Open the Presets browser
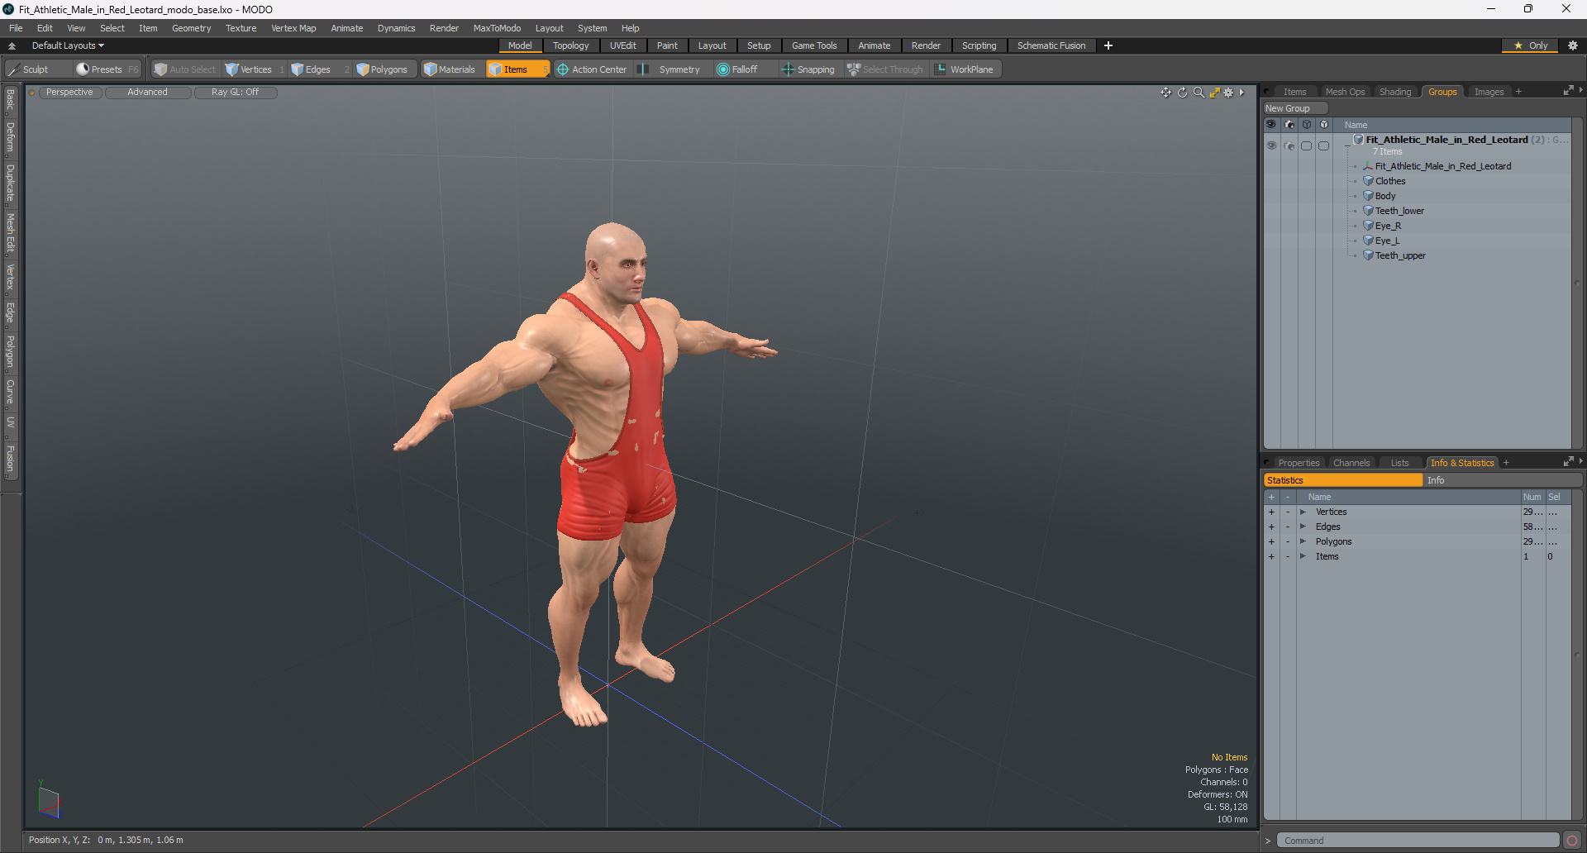The image size is (1587, 853). (x=107, y=69)
